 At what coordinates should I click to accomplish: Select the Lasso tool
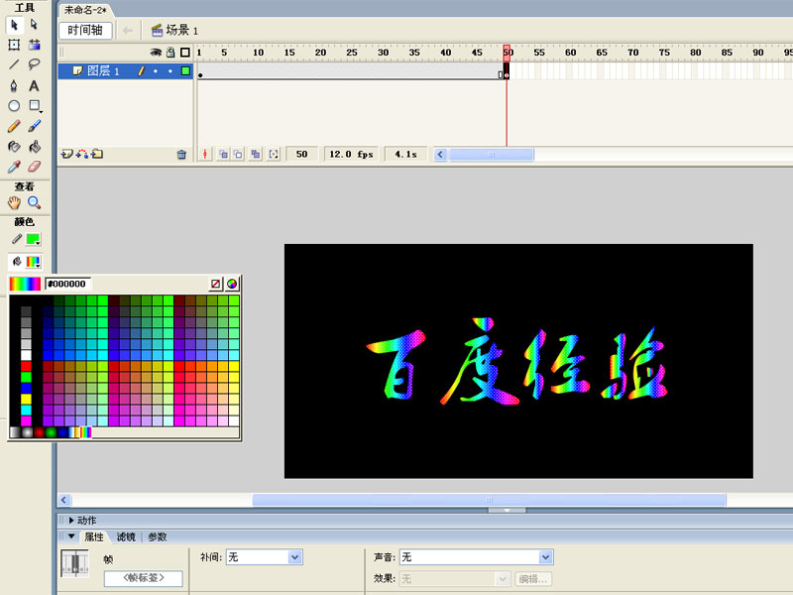tap(34, 64)
